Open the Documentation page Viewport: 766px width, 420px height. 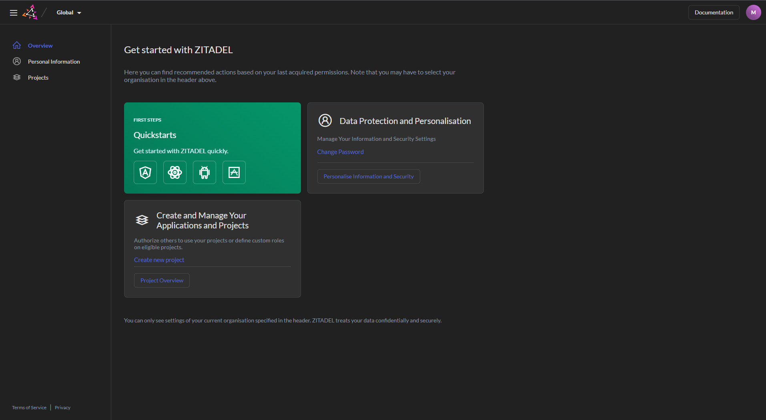(714, 12)
